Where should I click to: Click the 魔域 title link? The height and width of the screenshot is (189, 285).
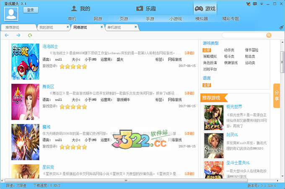(x=47, y=127)
